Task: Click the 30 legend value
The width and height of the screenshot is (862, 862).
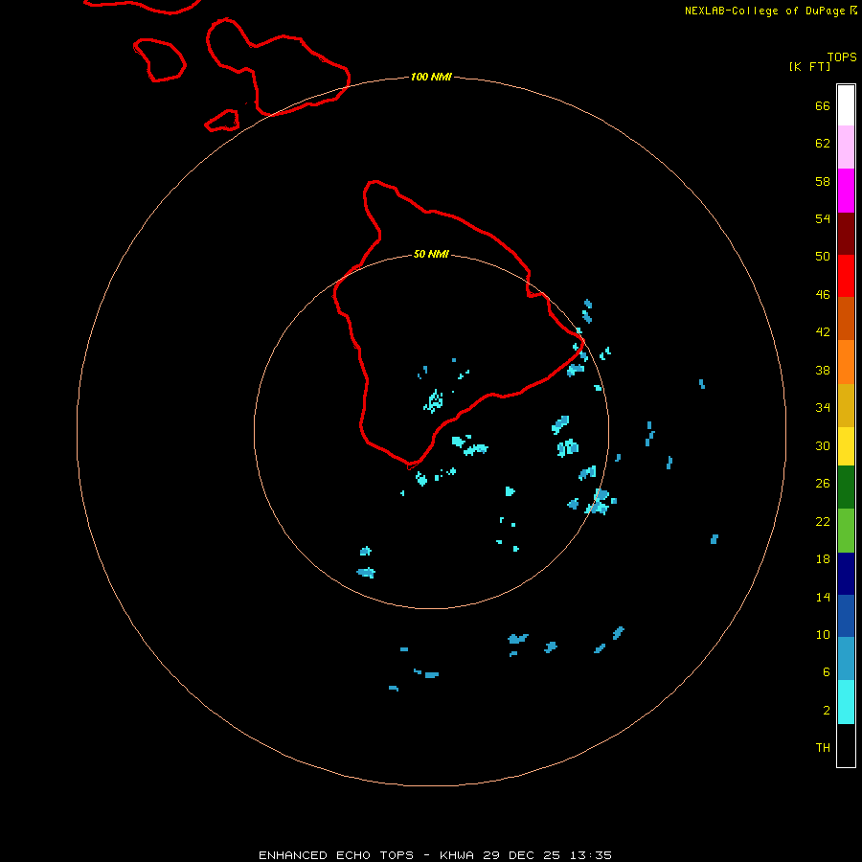Action: (x=823, y=445)
